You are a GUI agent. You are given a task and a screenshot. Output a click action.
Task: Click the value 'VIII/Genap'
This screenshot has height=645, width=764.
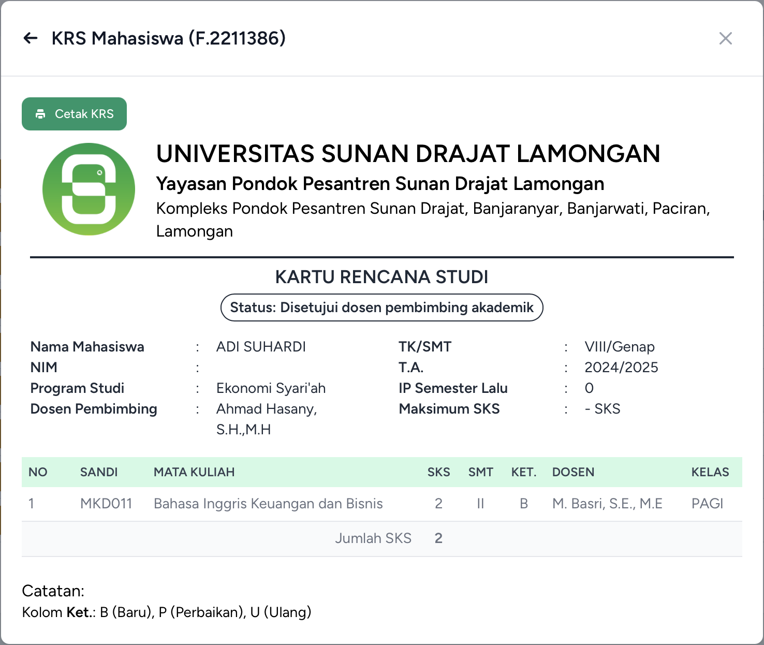(x=620, y=347)
